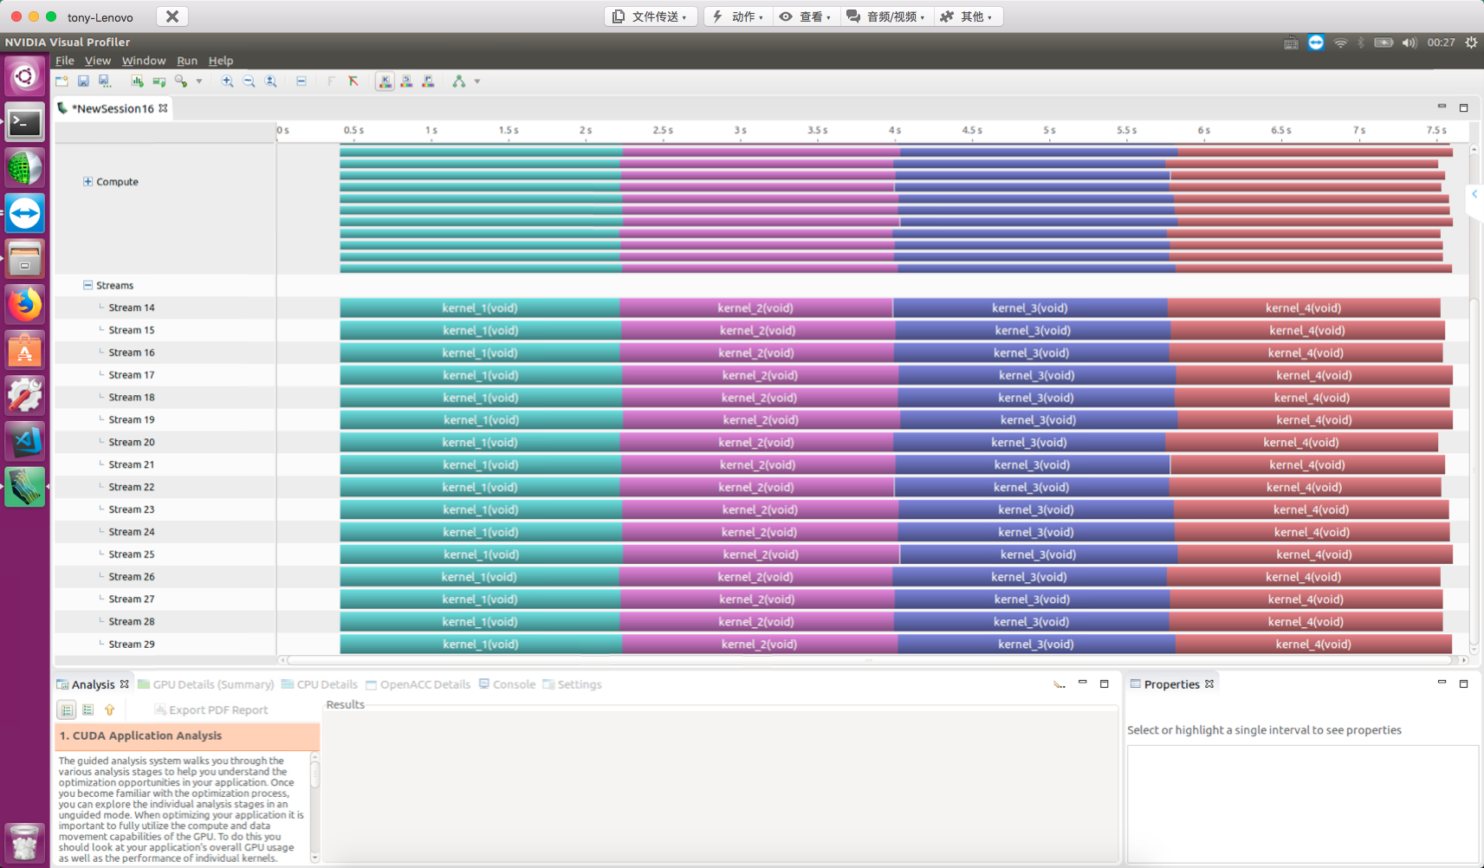This screenshot has width=1484, height=868.
Task: Toggle color-by-stream S mode
Action: point(406,81)
